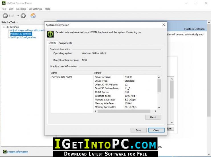Select Adjust image settings with preview
Screen dimensions: 211x157
coord(27,30)
